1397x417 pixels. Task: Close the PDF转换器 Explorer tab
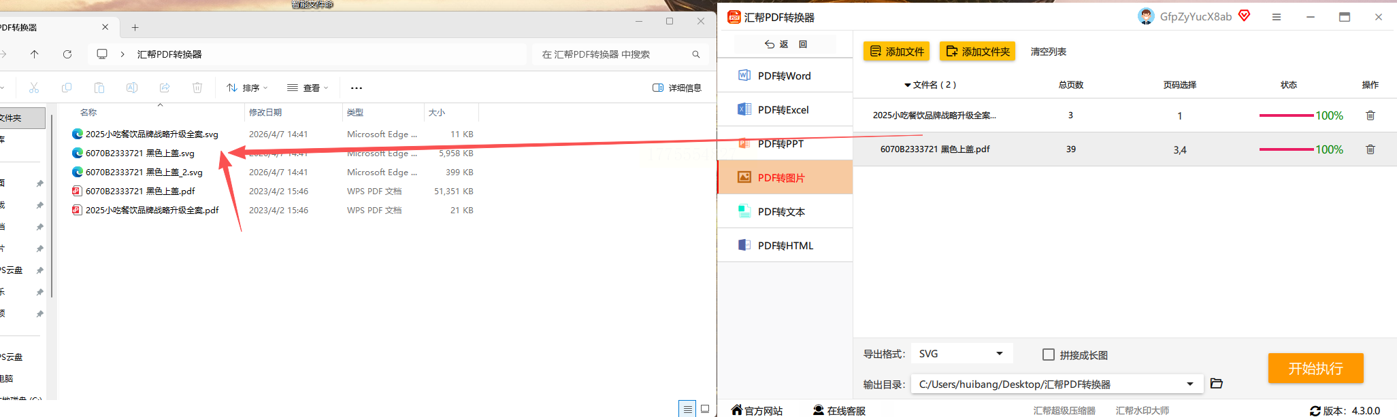pyautogui.click(x=105, y=27)
